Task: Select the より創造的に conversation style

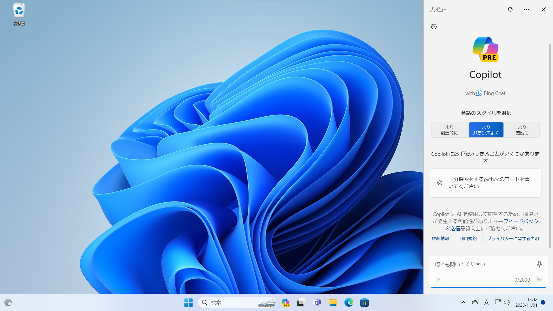Action: [449, 130]
